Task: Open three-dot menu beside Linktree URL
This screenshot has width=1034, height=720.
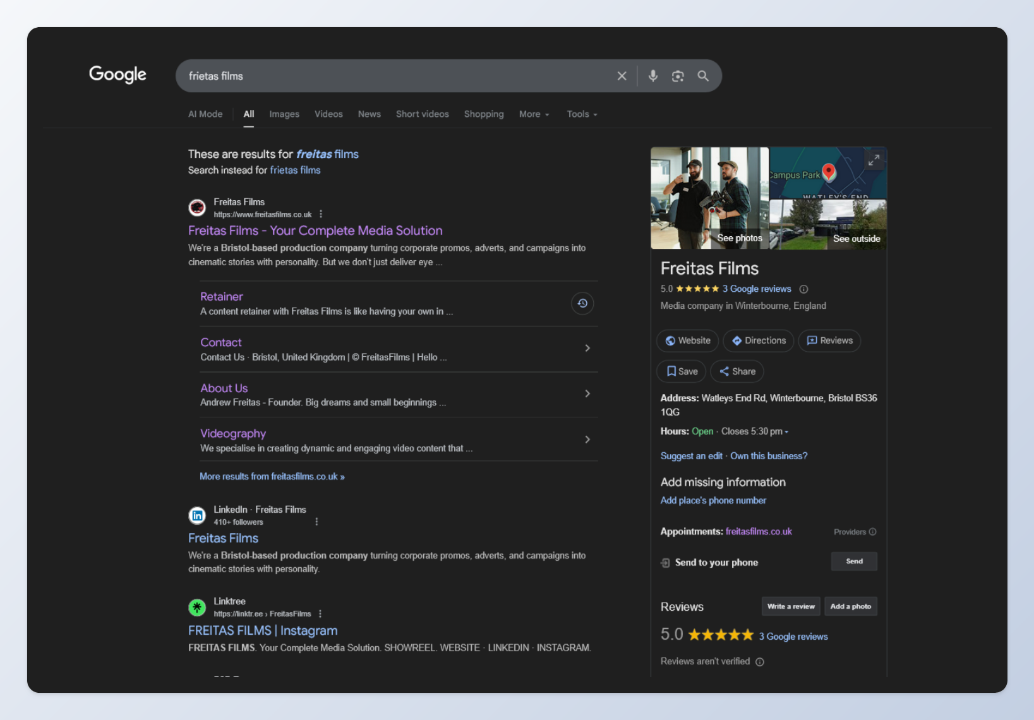Action: pyautogui.click(x=320, y=613)
